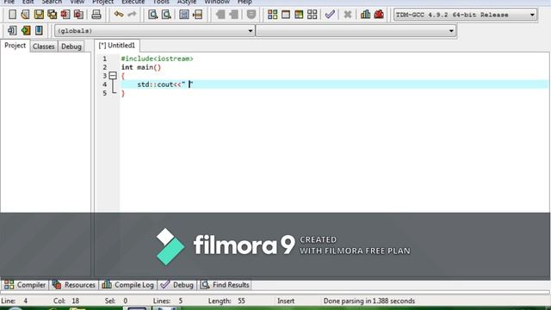Switch to the Project tab
This screenshot has width=551, height=310.
pos(15,46)
